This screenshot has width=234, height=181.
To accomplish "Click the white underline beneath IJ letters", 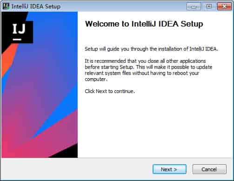I will click(x=17, y=40).
